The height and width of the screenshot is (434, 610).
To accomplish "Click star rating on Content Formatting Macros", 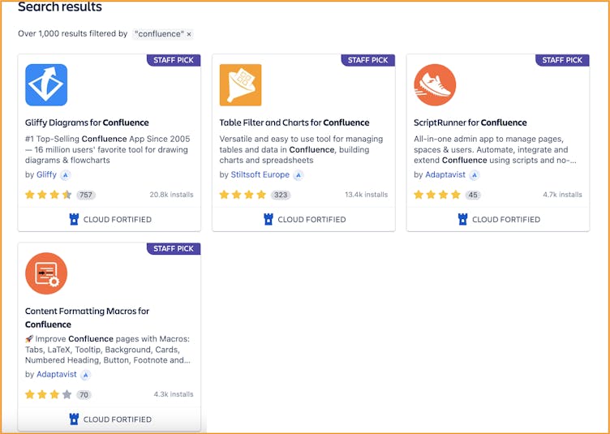I will coord(49,394).
